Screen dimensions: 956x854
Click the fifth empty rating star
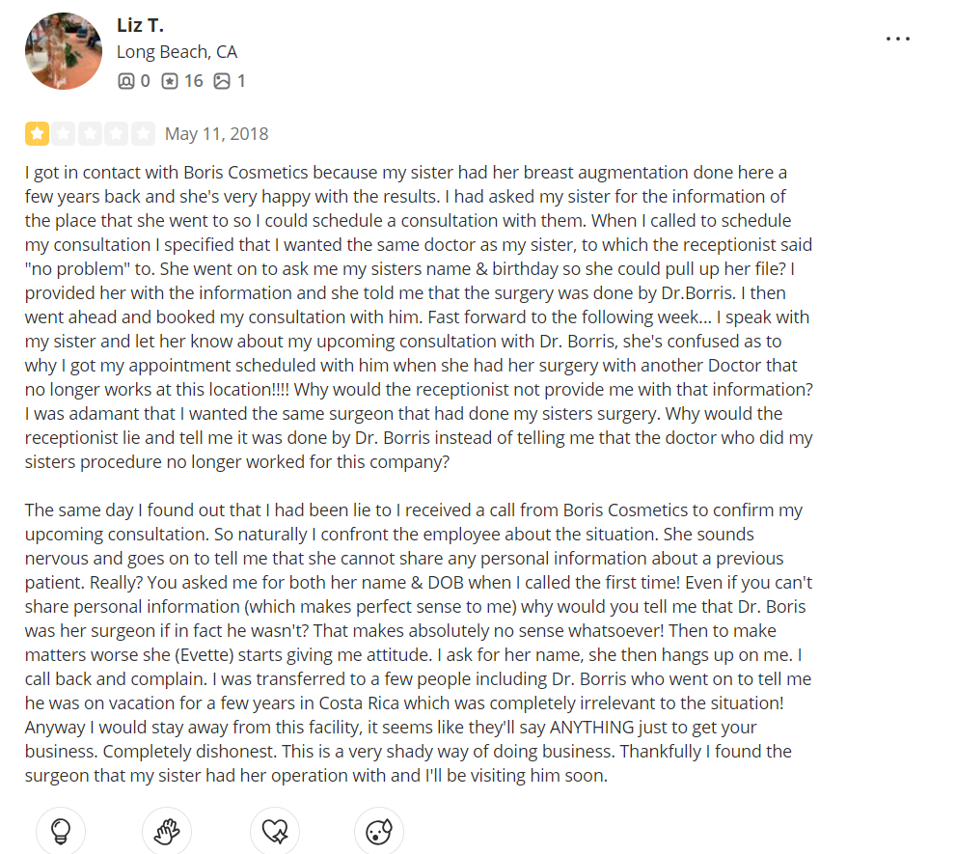143,133
